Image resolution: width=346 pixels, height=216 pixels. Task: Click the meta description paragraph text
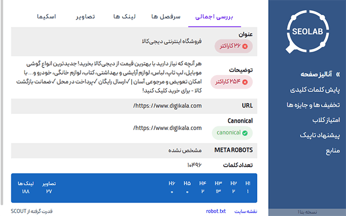[109, 77]
